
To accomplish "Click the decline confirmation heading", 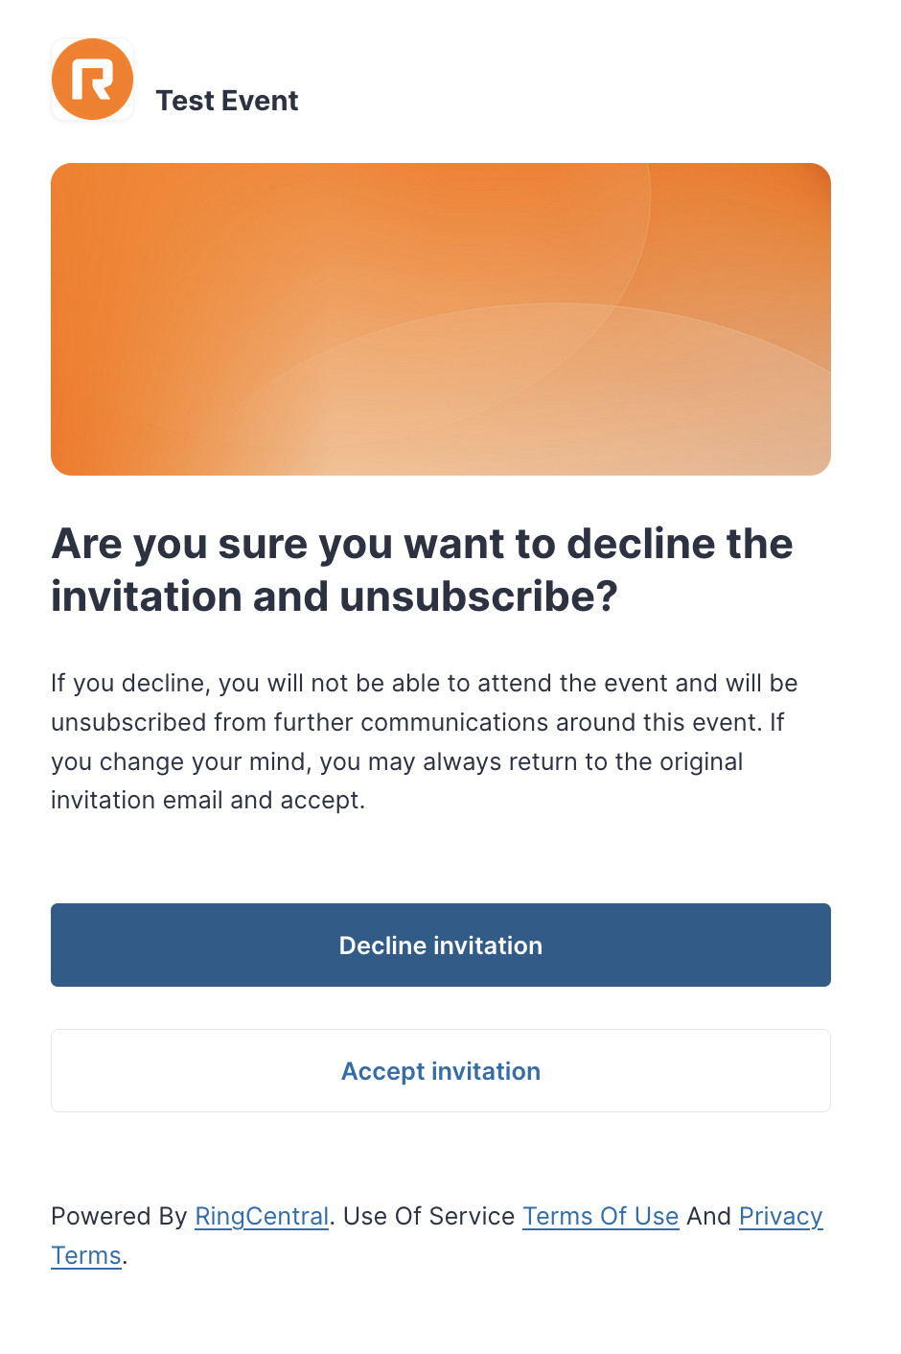I will coord(422,570).
